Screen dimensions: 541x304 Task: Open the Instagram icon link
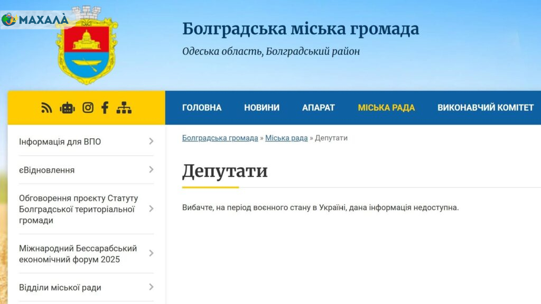tap(88, 108)
